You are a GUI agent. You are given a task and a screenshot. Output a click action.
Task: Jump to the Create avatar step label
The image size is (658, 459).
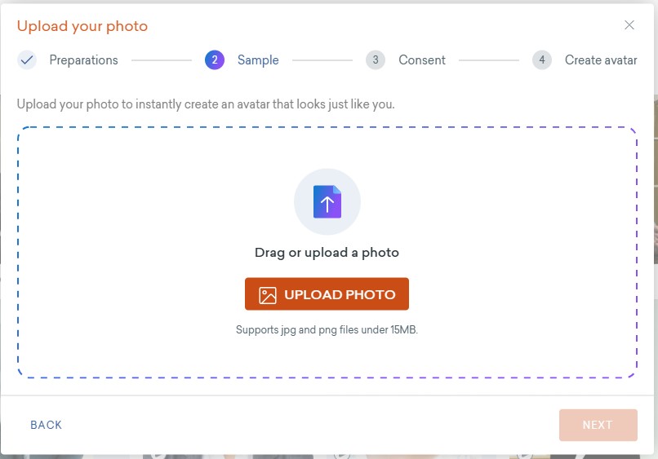601,60
